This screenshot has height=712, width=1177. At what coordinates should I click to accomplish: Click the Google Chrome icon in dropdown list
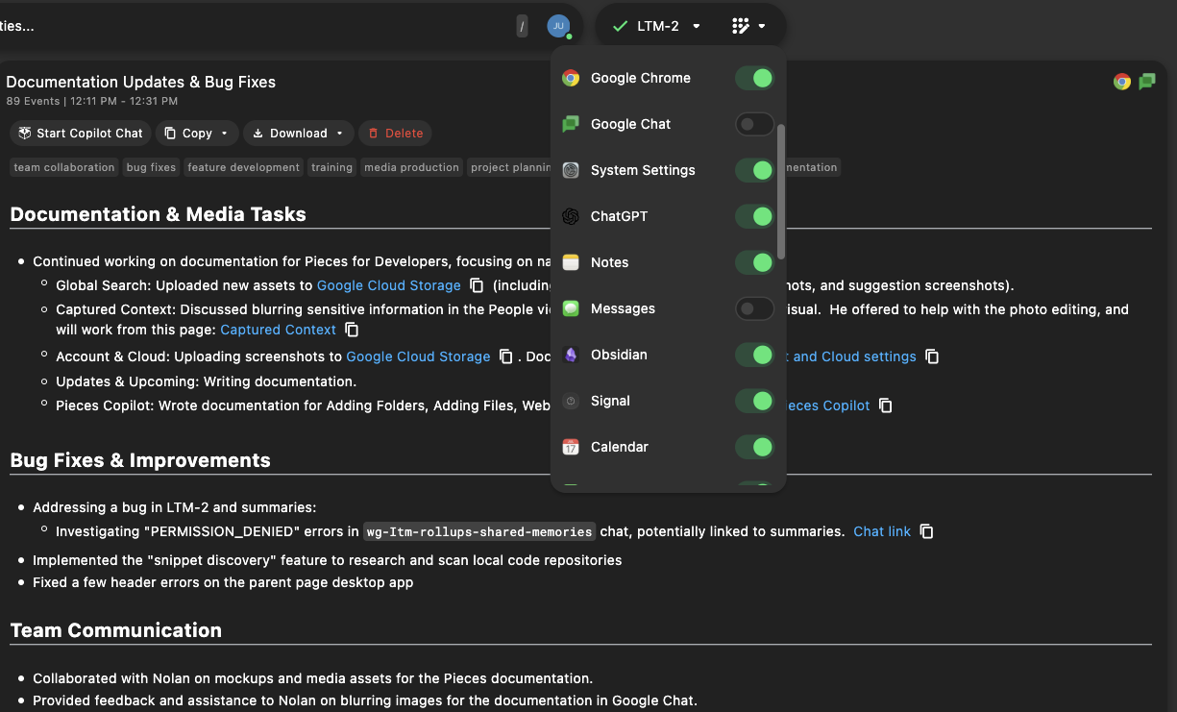pyautogui.click(x=571, y=78)
